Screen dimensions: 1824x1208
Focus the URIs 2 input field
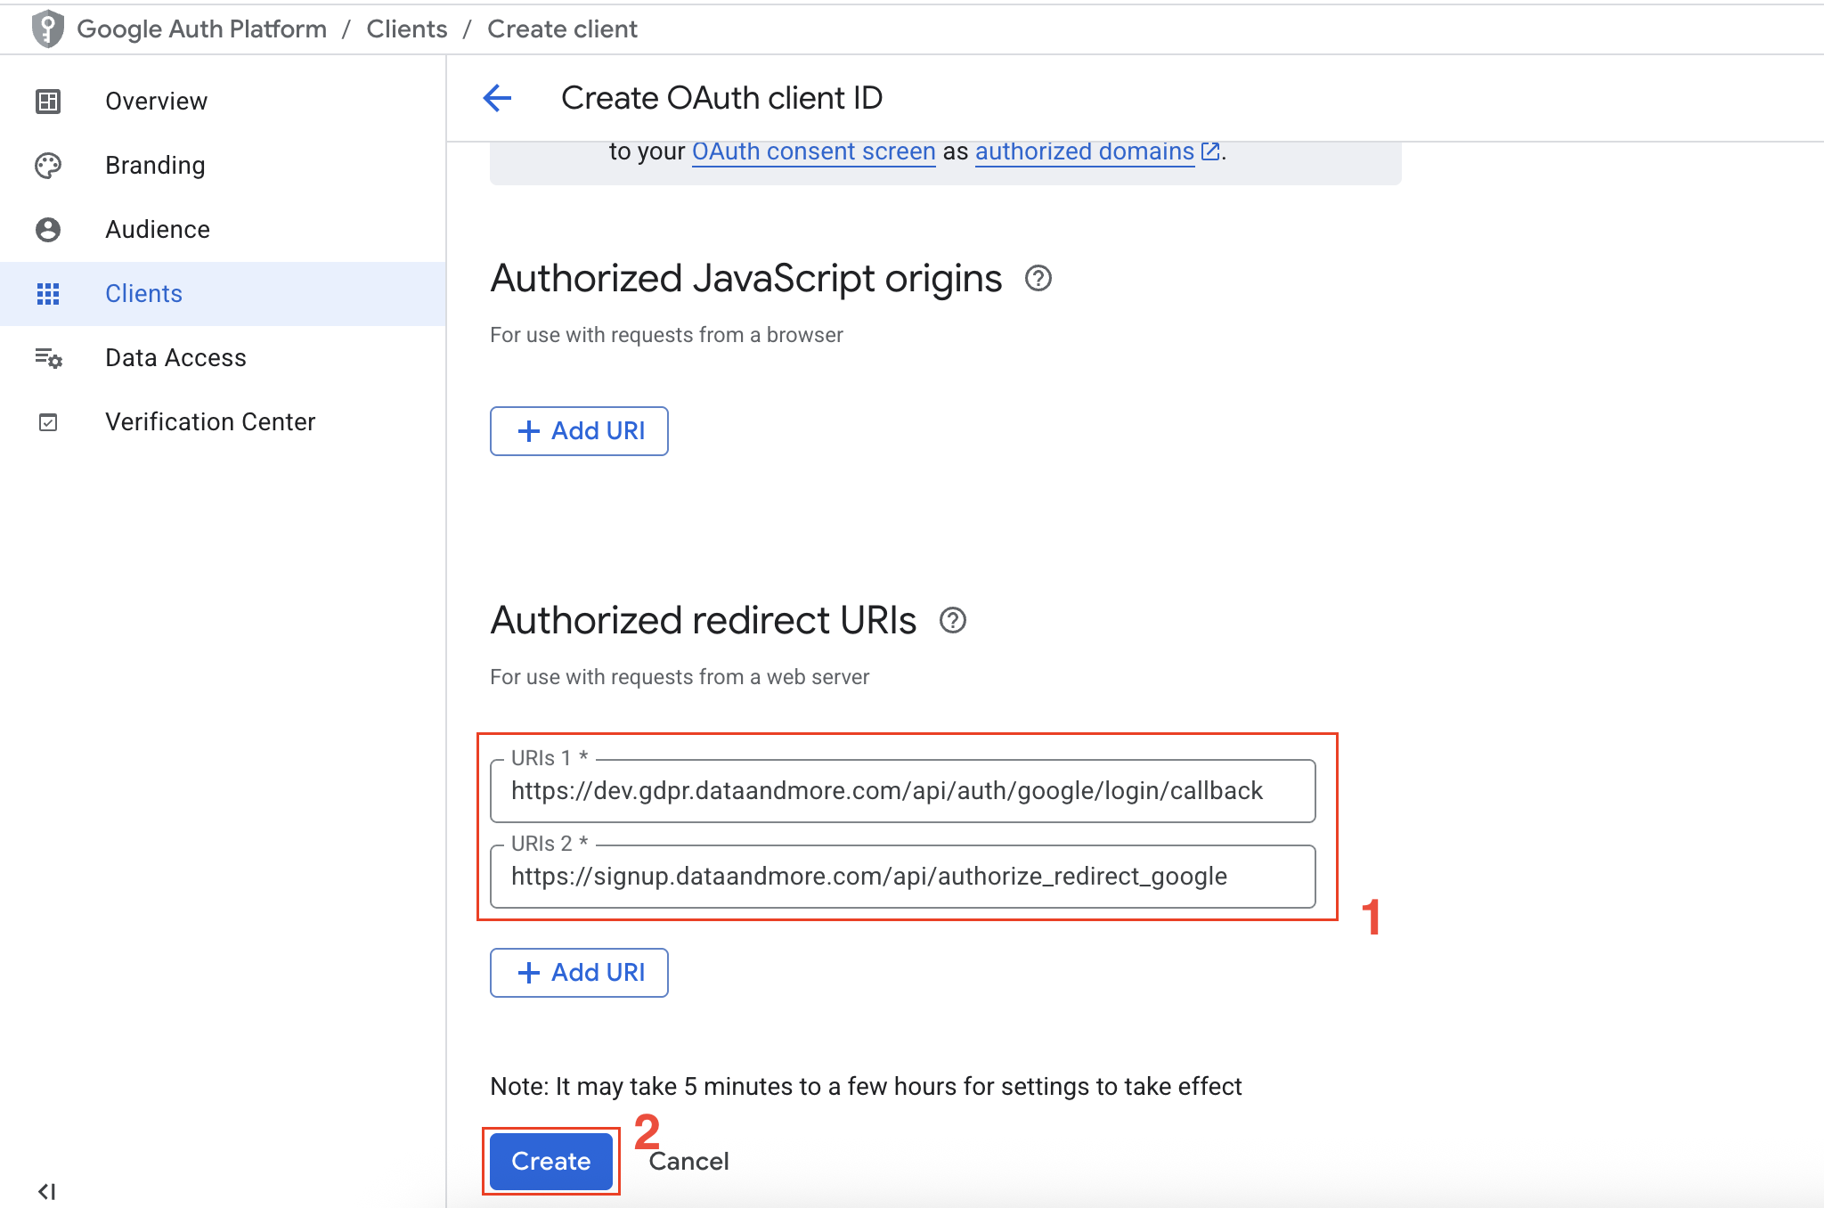[x=901, y=877]
